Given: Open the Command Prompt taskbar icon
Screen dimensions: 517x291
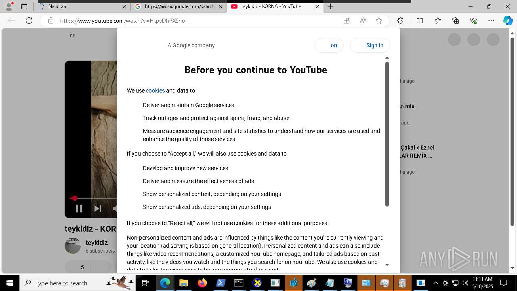Looking at the screenshot, I should point(239,283).
